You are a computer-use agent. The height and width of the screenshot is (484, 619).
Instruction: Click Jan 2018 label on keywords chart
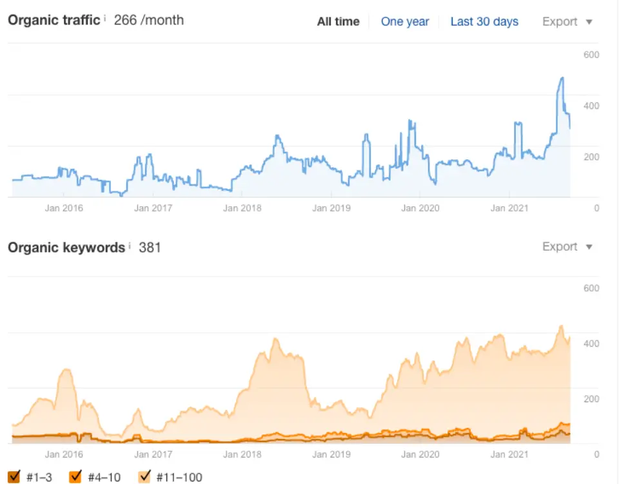point(242,454)
